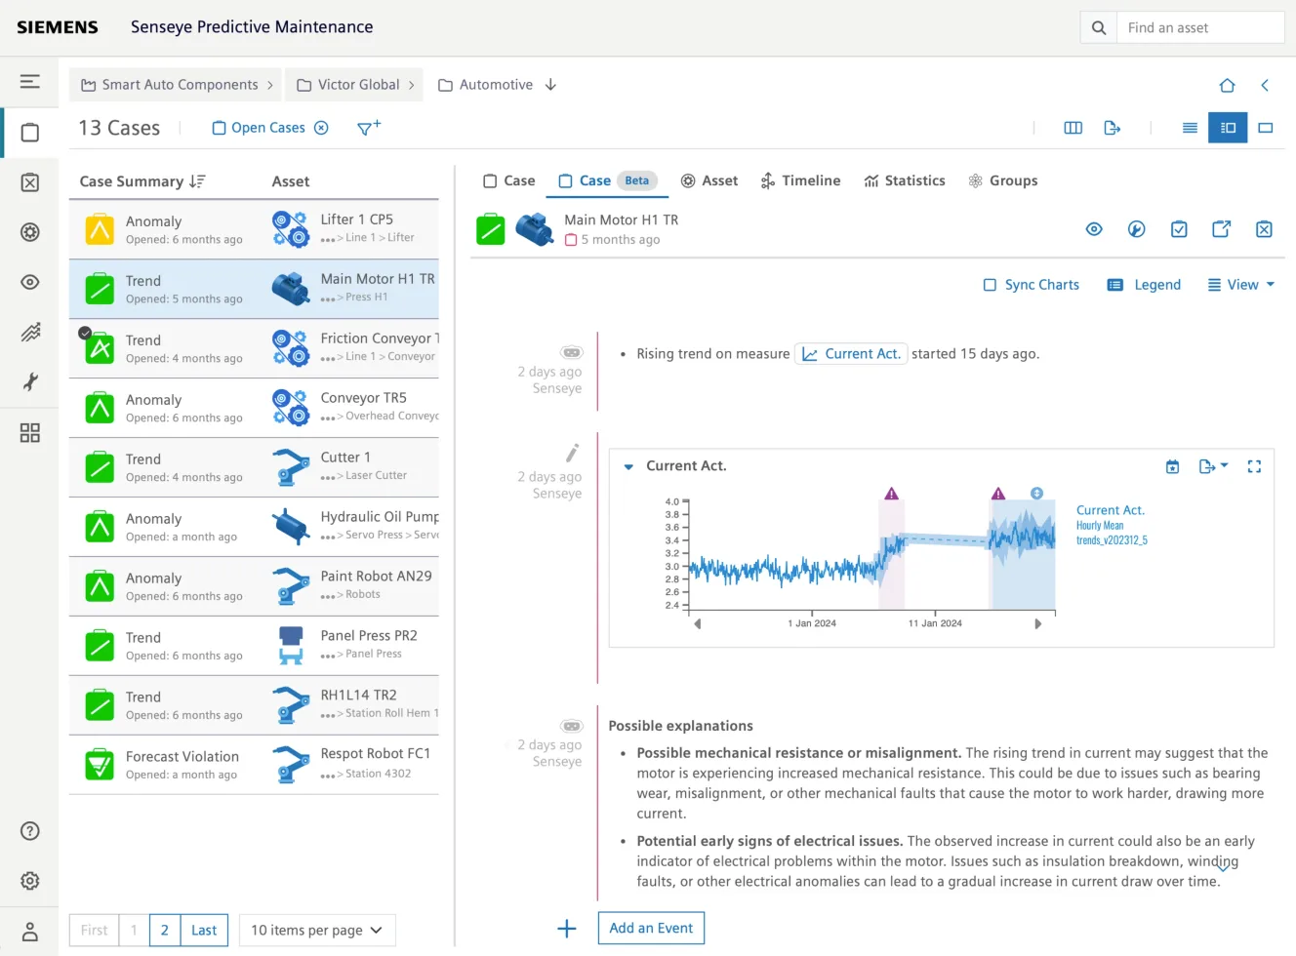Screen dimensions: 1296x956
Task: Click the Add an Event button
Action: [x=651, y=929]
